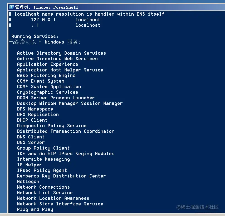
Task: Click the "Running Services:" heading text
Action: [35, 37]
